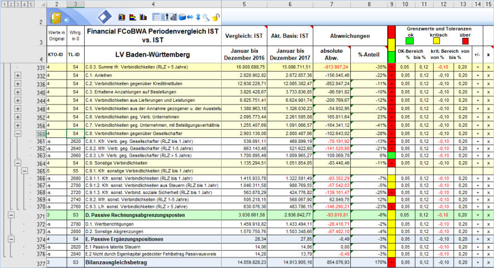Click the blue diamond navigation icon

point(104,17)
